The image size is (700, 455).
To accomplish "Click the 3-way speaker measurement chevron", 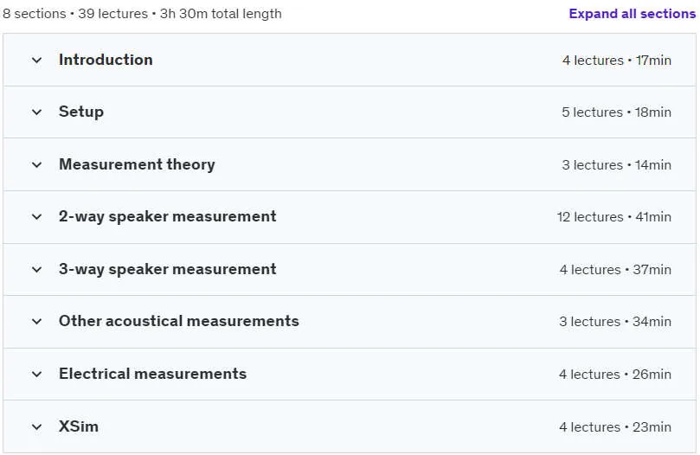I will [x=37, y=270].
